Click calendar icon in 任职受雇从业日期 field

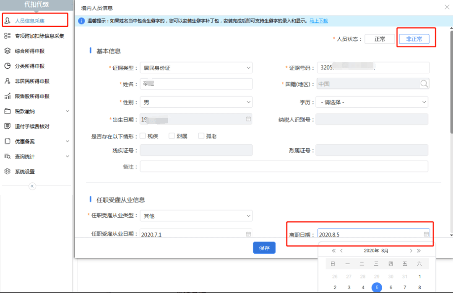coord(248,234)
